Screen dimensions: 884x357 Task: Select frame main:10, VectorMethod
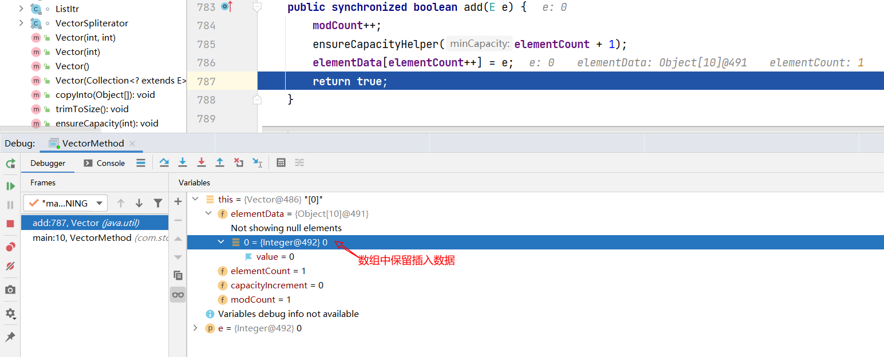94,237
